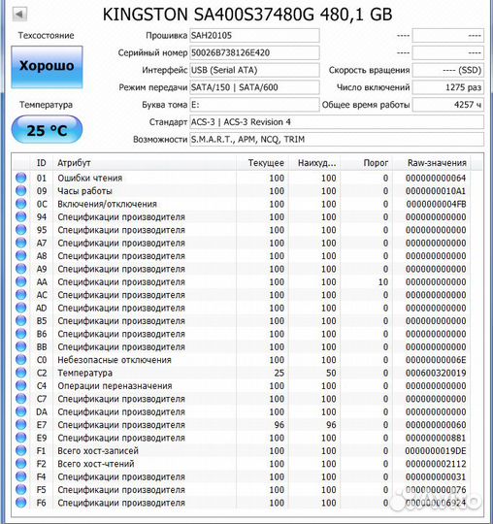The image size is (493, 524).
Task: Click the status orb for row F2 Всего хост-чтений
Action: (x=21, y=464)
